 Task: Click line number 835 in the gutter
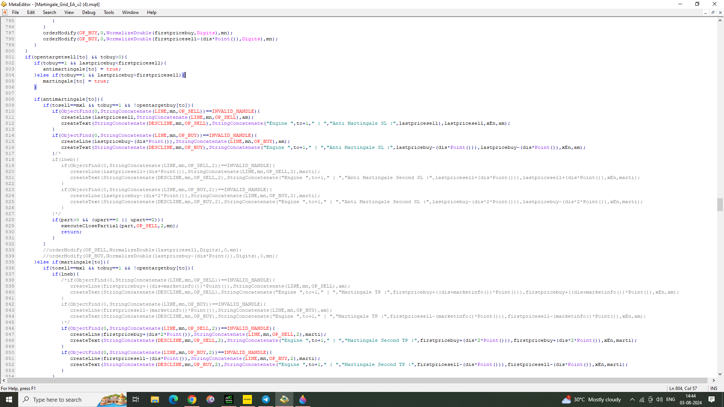(10, 262)
